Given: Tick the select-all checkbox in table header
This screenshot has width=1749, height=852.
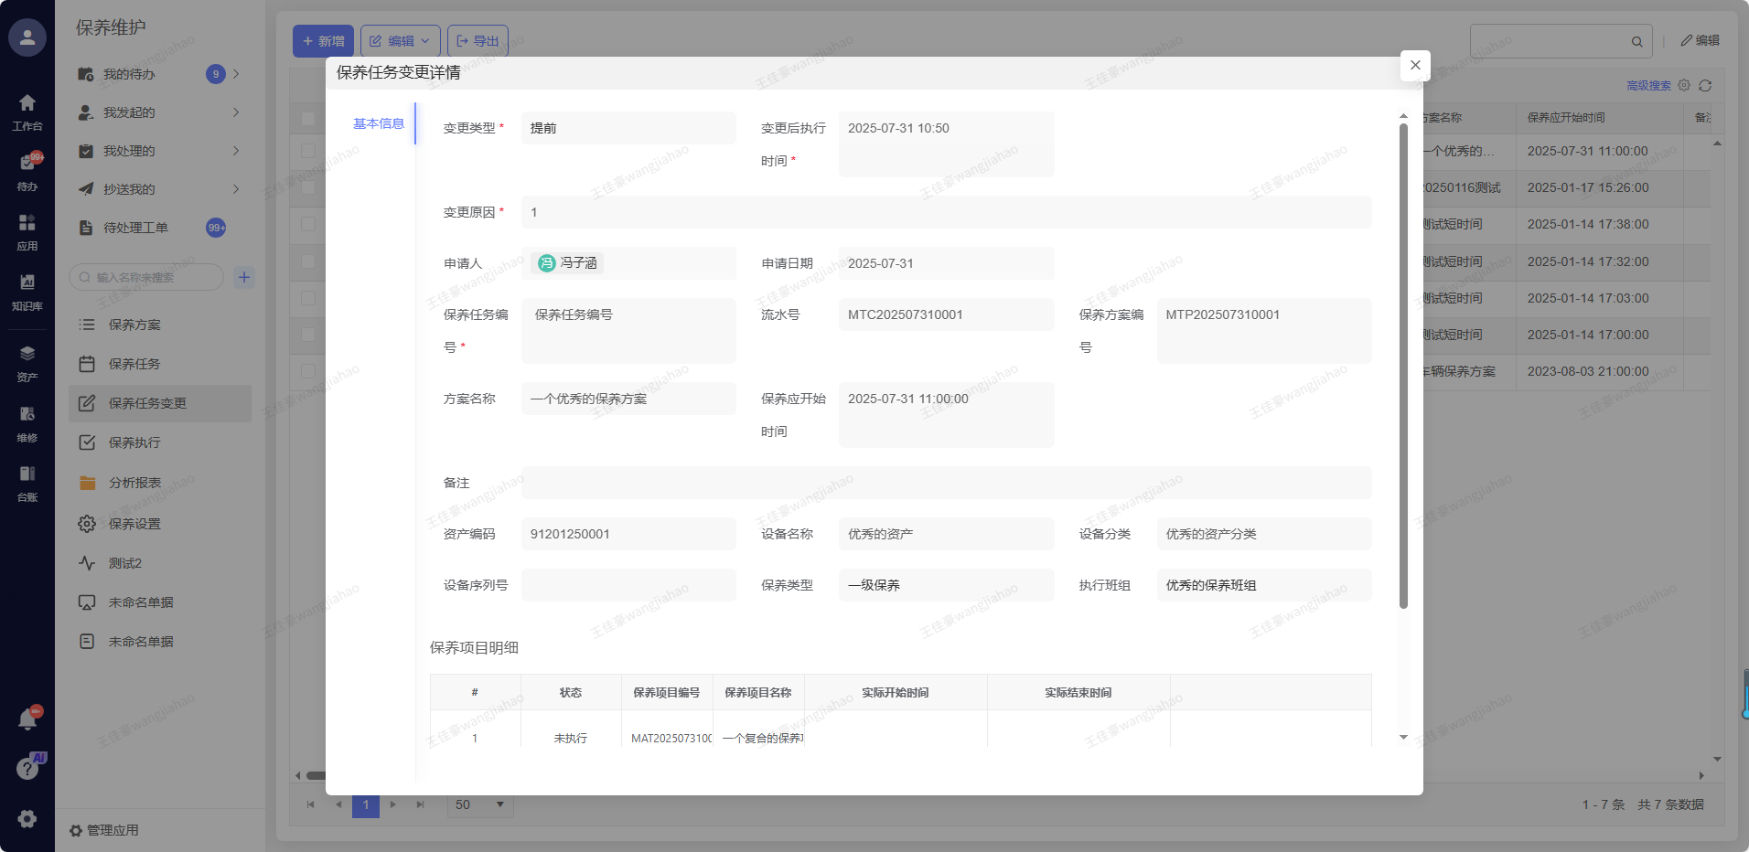Looking at the screenshot, I should tap(308, 119).
